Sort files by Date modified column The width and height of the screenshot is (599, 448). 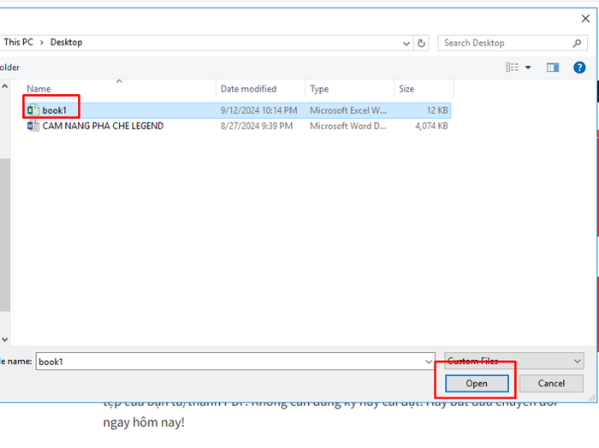click(x=260, y=89)
